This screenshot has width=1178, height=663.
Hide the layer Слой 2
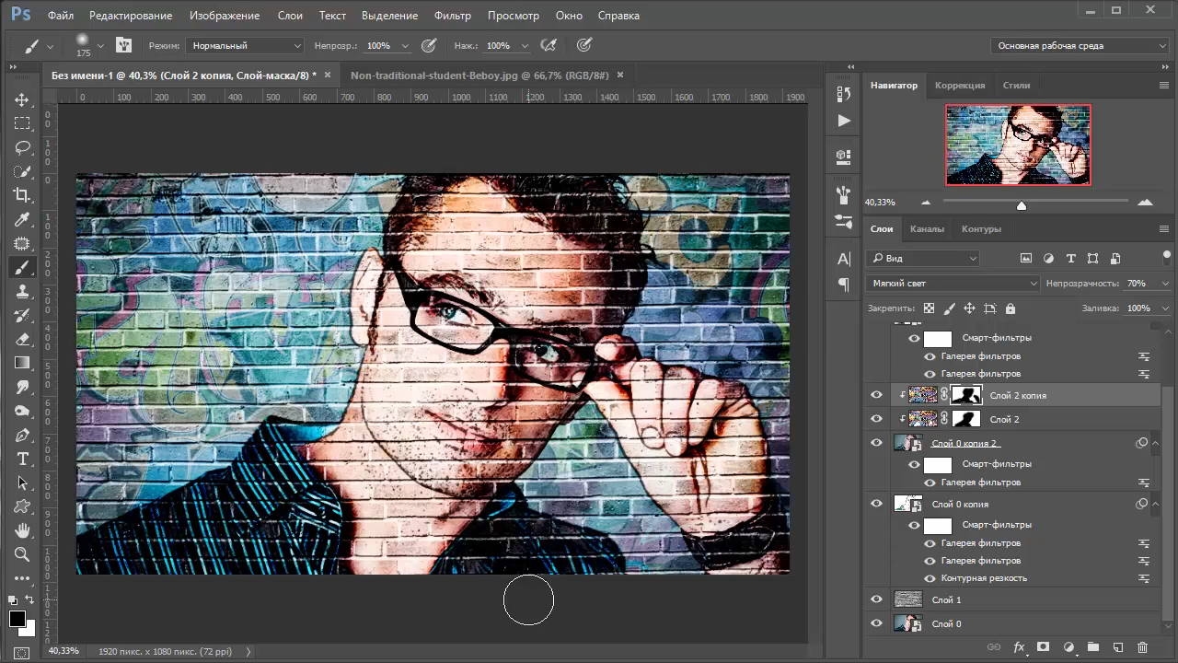click(876, 419)
